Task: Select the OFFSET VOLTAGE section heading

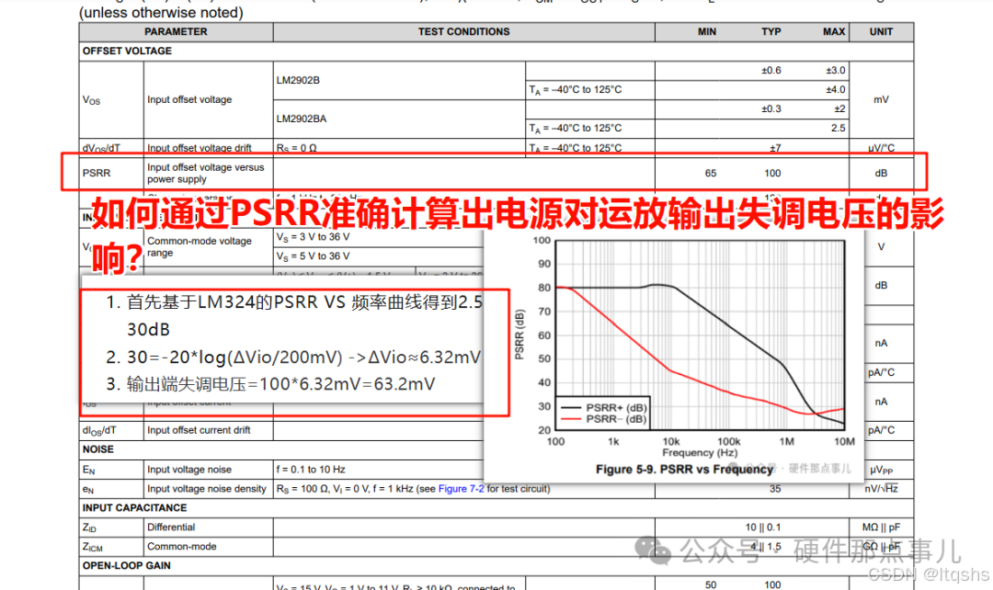Action: 127,51
